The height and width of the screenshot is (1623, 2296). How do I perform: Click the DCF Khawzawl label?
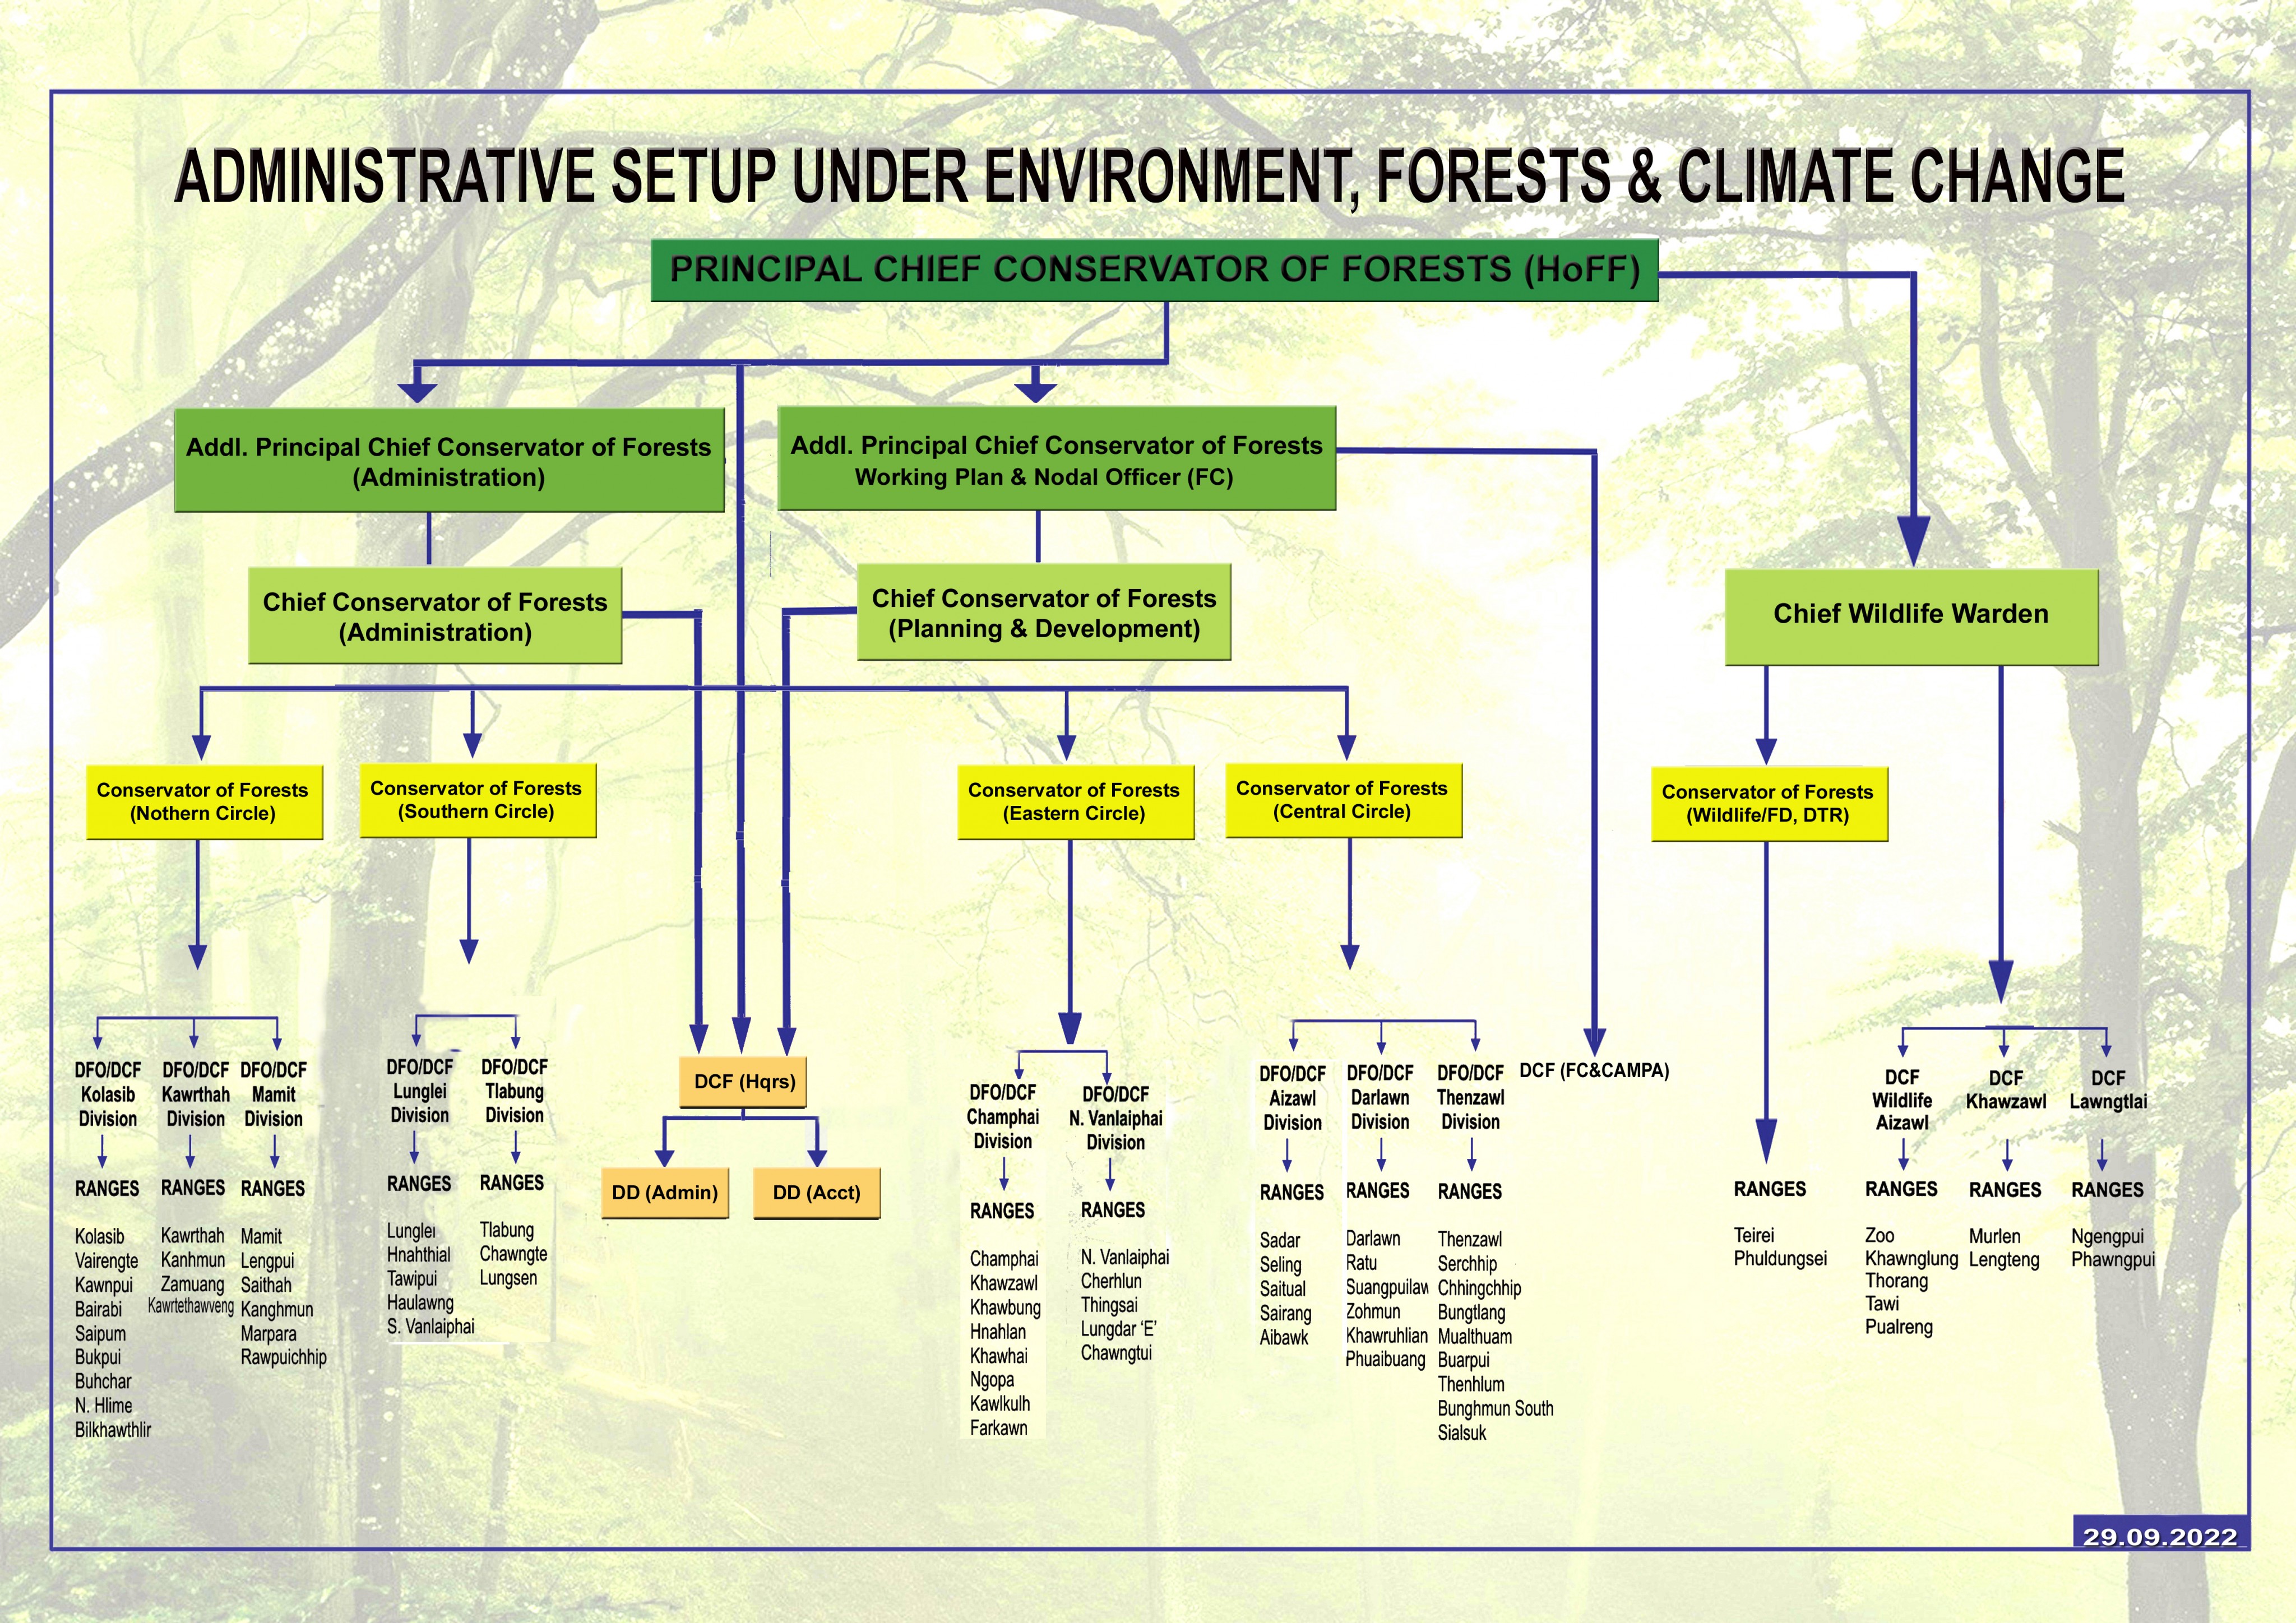2006,1090
